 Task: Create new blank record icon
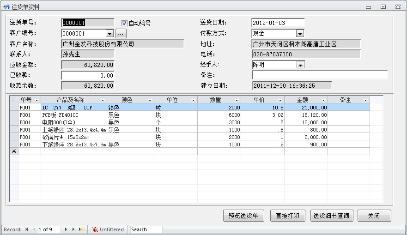click(x=82, y=229)
